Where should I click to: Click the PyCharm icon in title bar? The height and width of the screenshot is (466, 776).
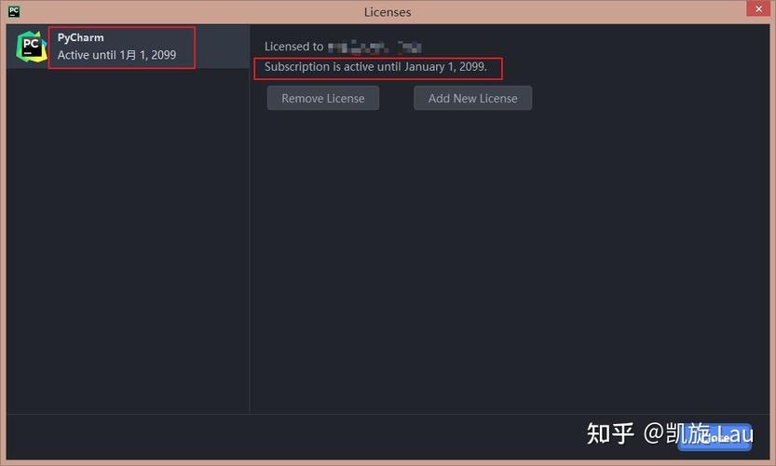coord(14,11)
